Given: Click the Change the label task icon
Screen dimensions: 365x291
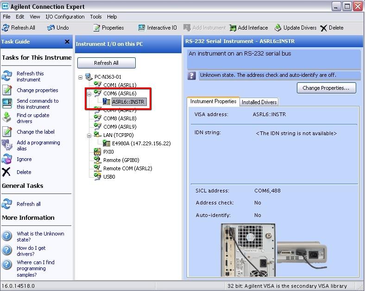Looking at the screenshot, I should pyautogui.click(x=7, y=131).
